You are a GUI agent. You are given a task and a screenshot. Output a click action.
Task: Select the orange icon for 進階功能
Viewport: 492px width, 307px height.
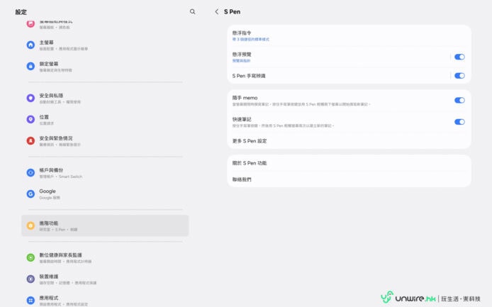click(x=30, y=225)
